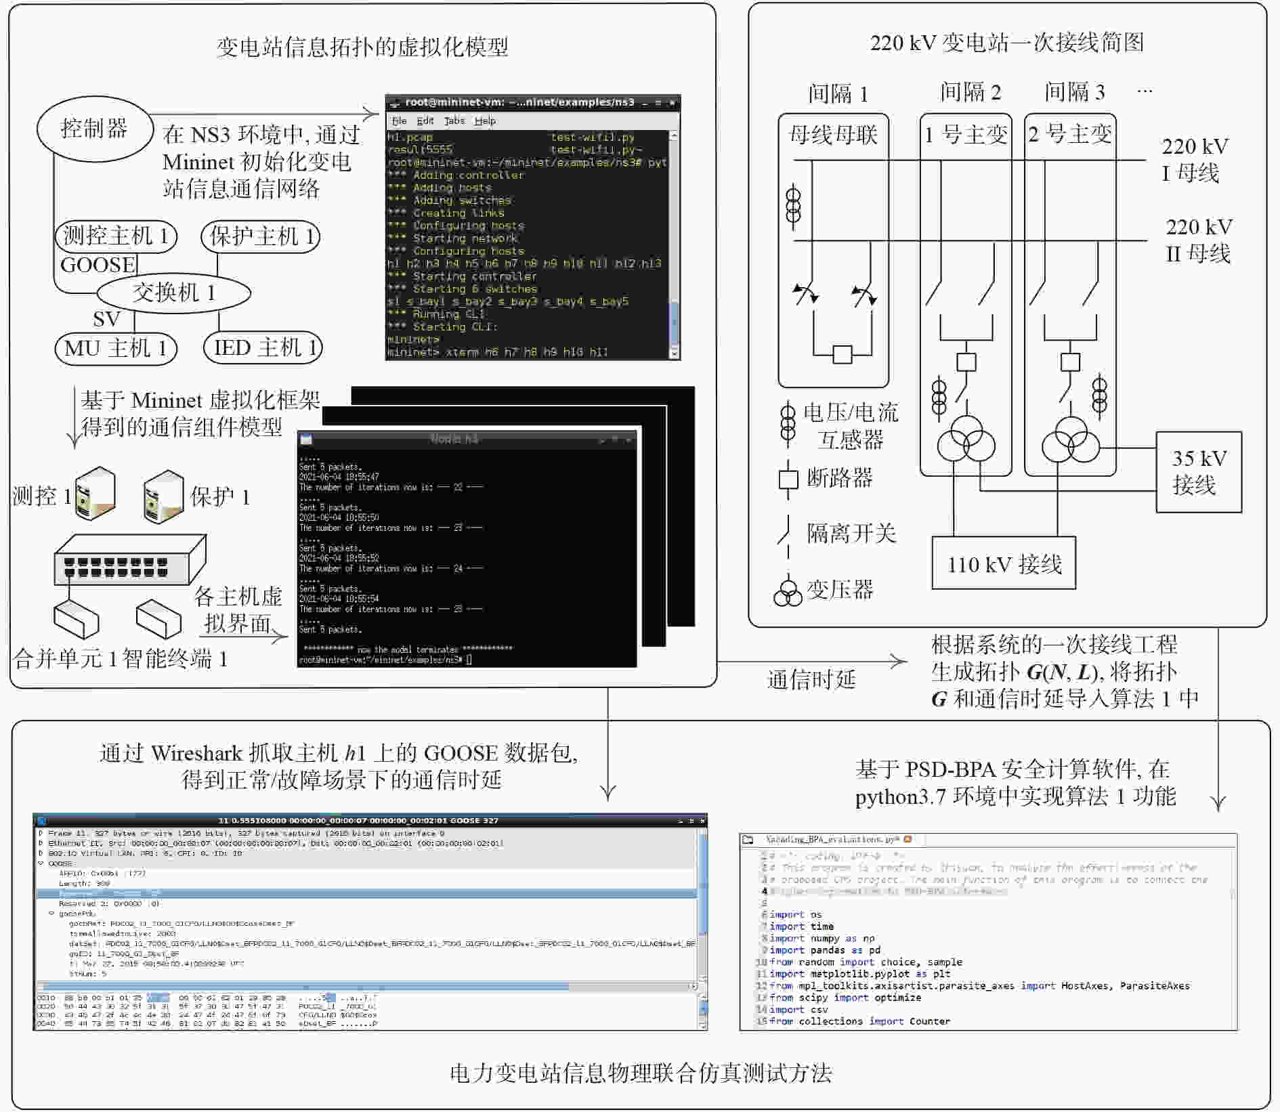Click the 测控 1 server icon
Viewport: 1280px width, 1112px height.
(x=95, y=493)
